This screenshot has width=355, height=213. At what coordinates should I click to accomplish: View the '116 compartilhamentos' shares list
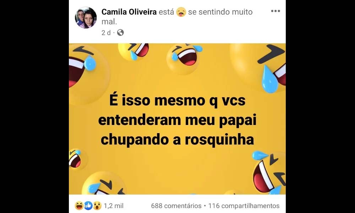[x=244, y=206]
